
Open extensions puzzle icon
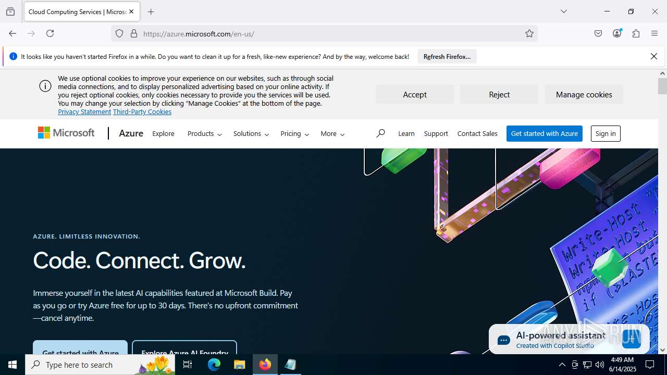pyautogui.click(x=636, y=33)
